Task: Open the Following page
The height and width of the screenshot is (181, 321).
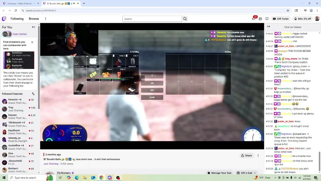Action: point(17,19)
